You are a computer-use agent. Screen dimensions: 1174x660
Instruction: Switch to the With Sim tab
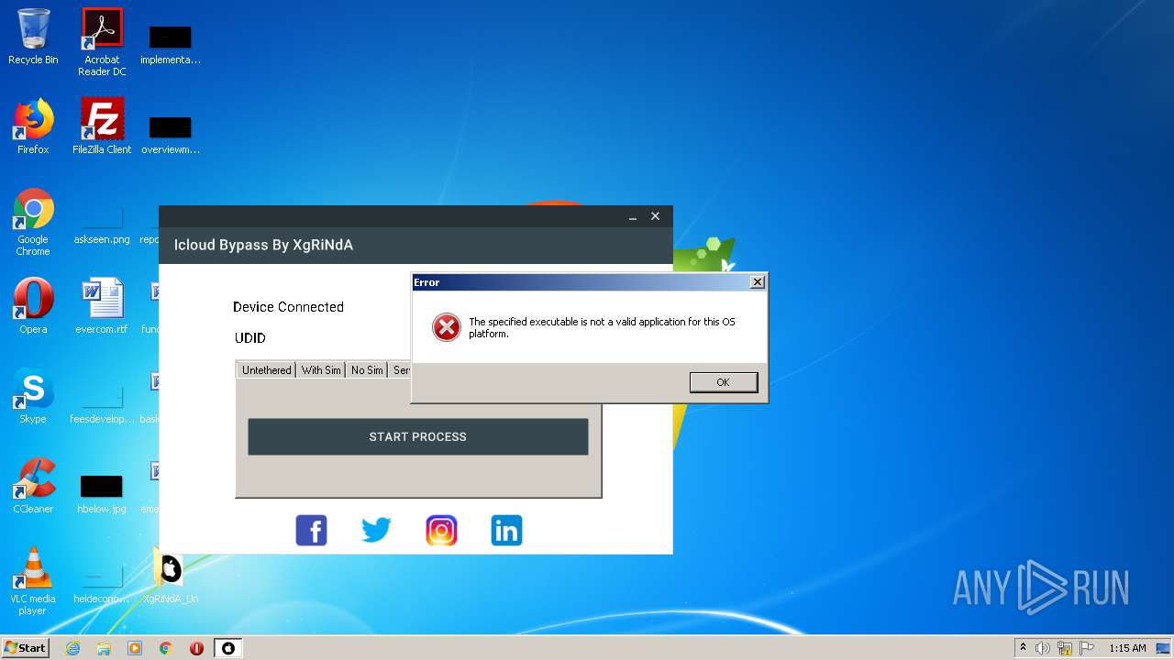(321, 370)
